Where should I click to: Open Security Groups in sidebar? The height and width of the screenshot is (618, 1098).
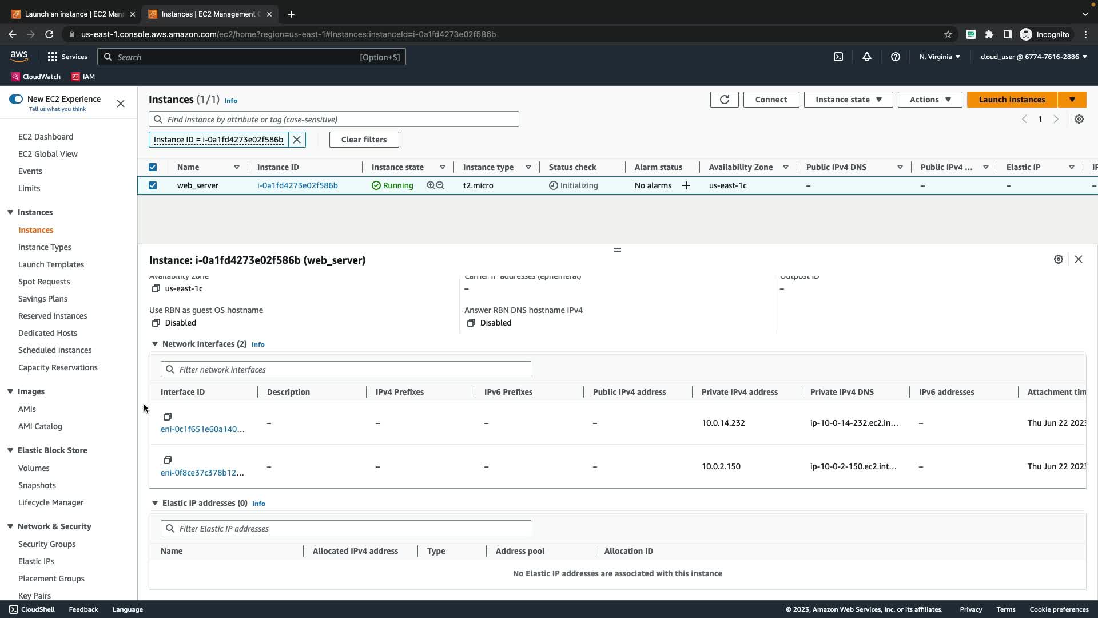pos(47,544)
